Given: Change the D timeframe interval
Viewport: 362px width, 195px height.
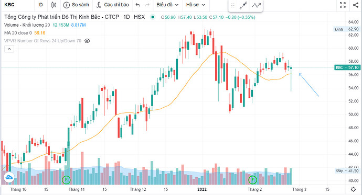Looking at the screenshot, I should 41,5.
